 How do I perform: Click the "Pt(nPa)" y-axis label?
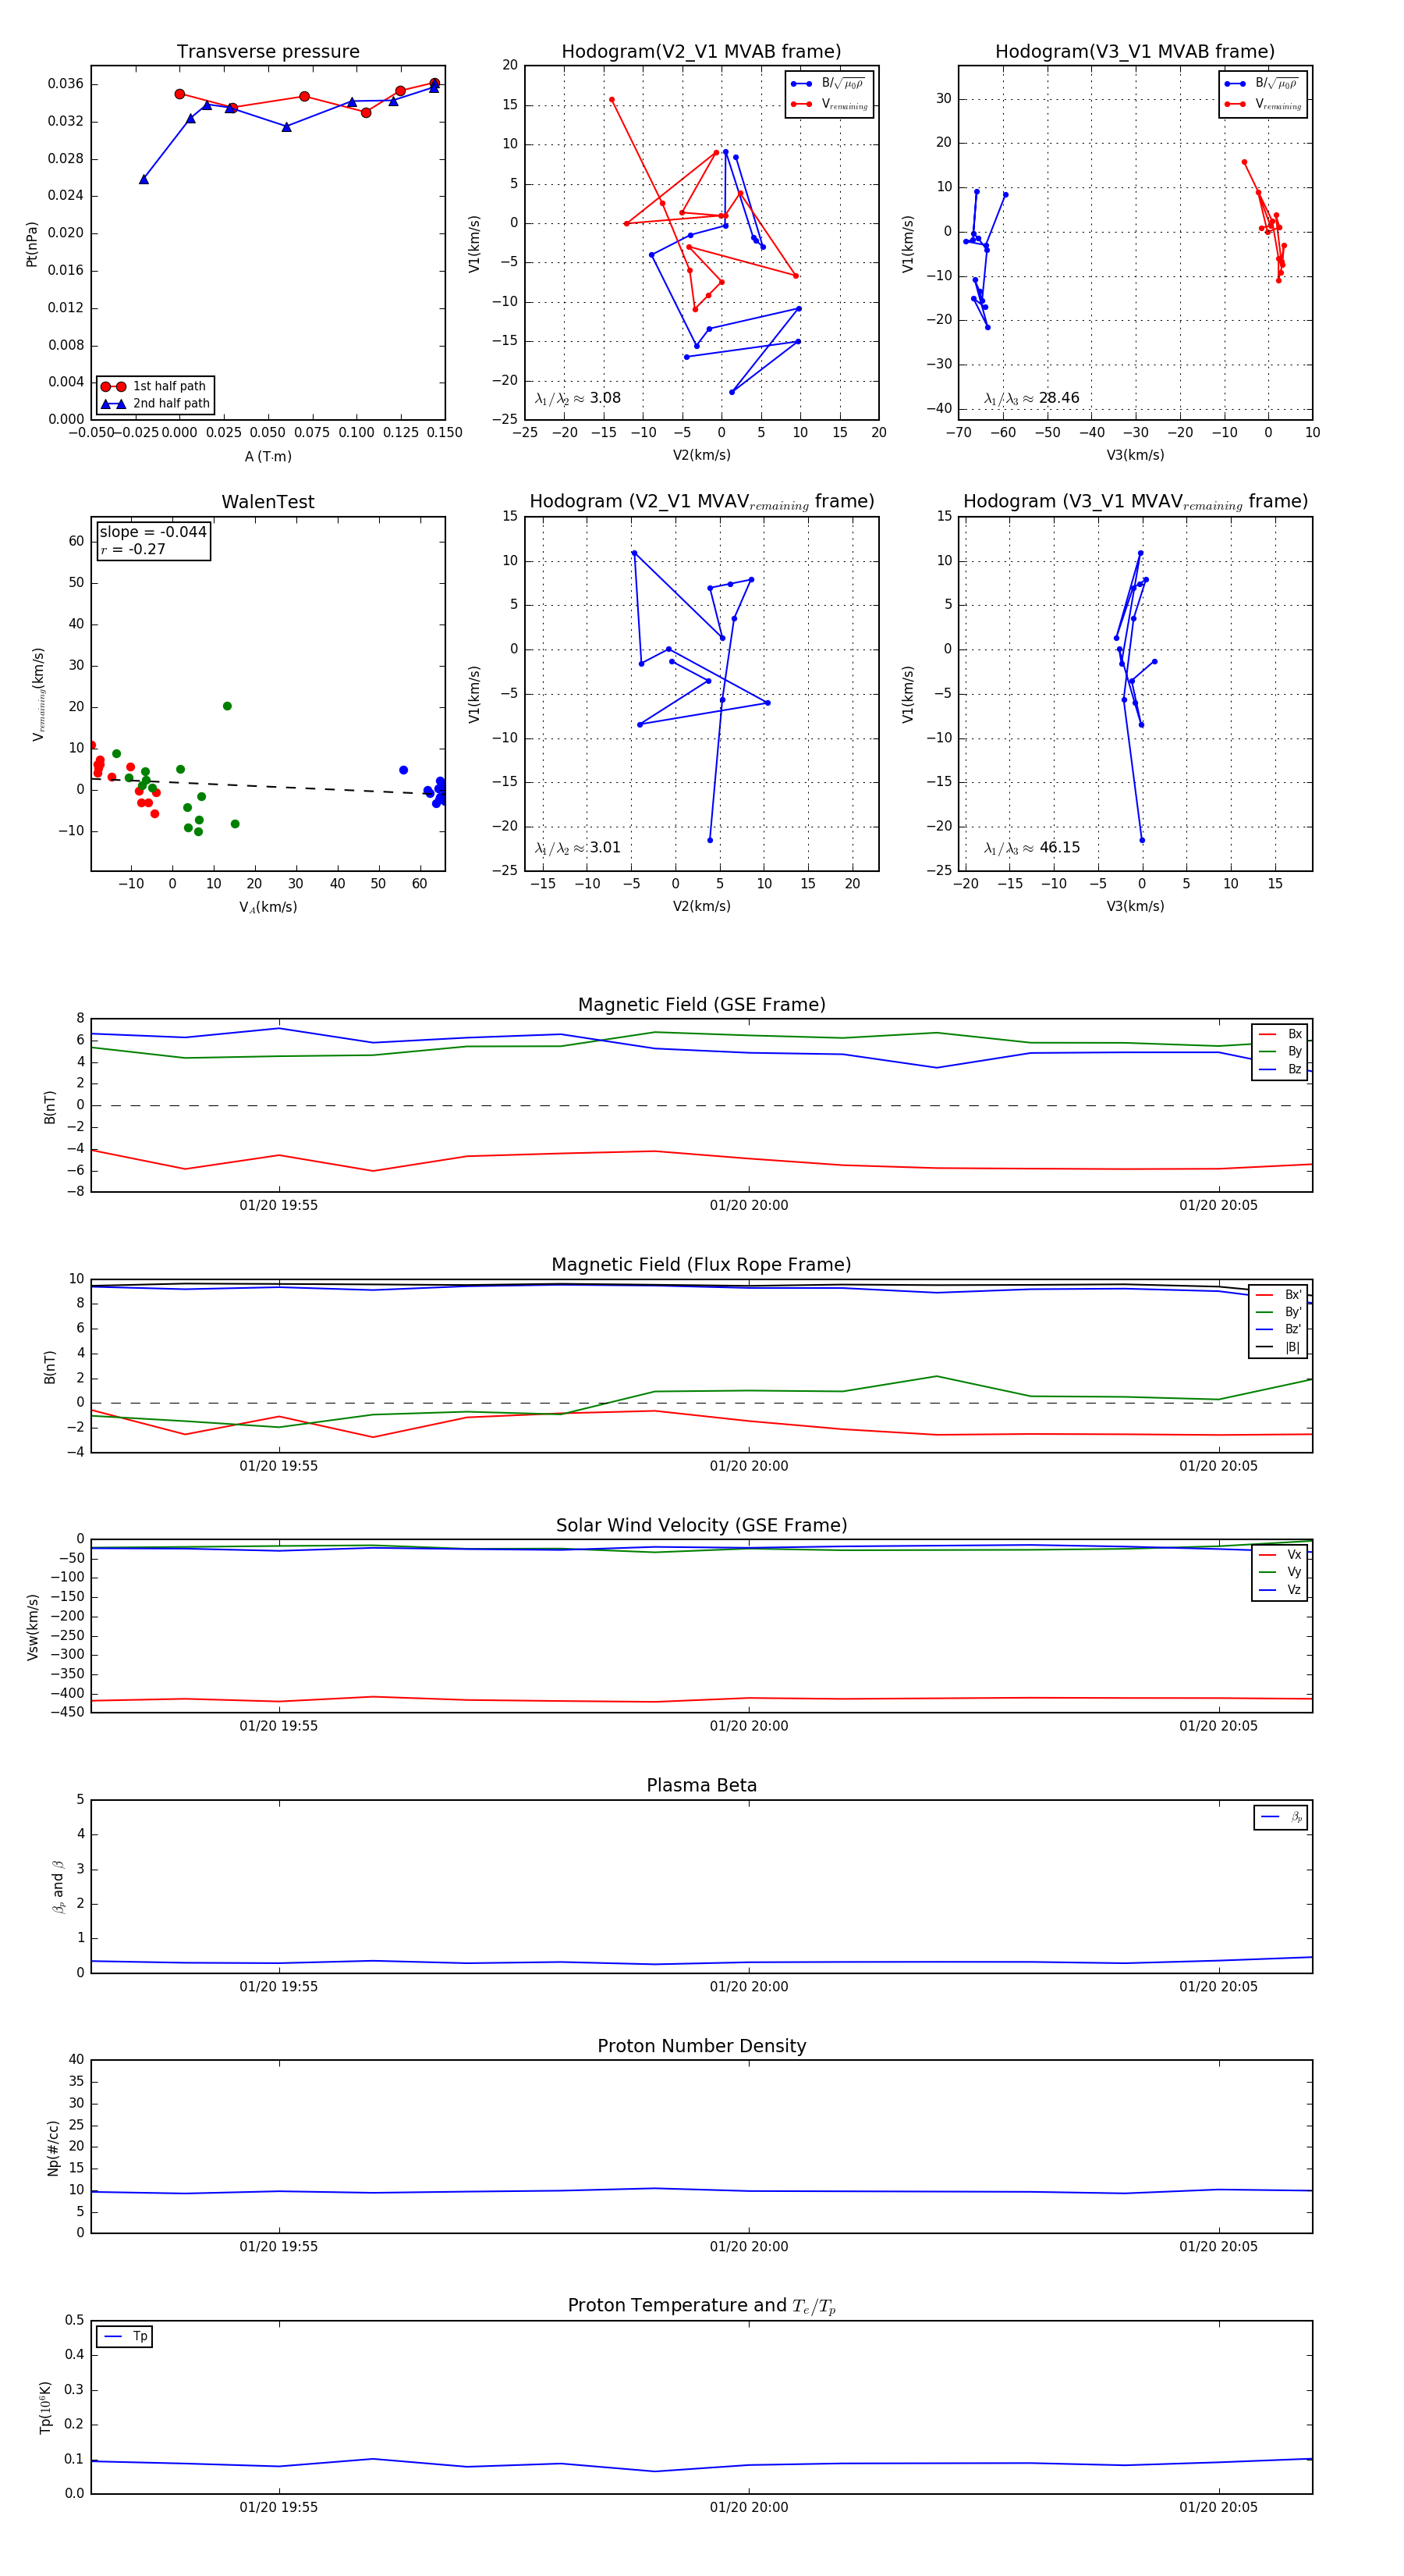click(32, 244)
